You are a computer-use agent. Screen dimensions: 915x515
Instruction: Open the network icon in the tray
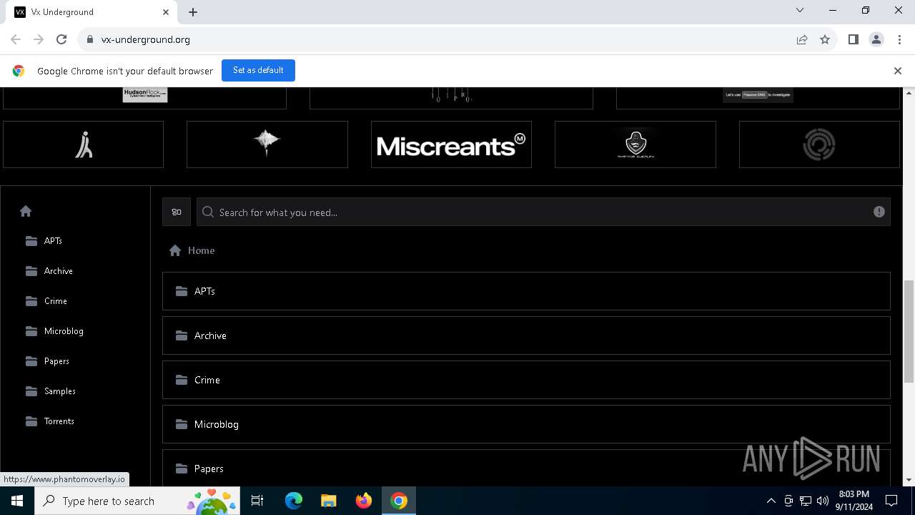pos(806,501)
